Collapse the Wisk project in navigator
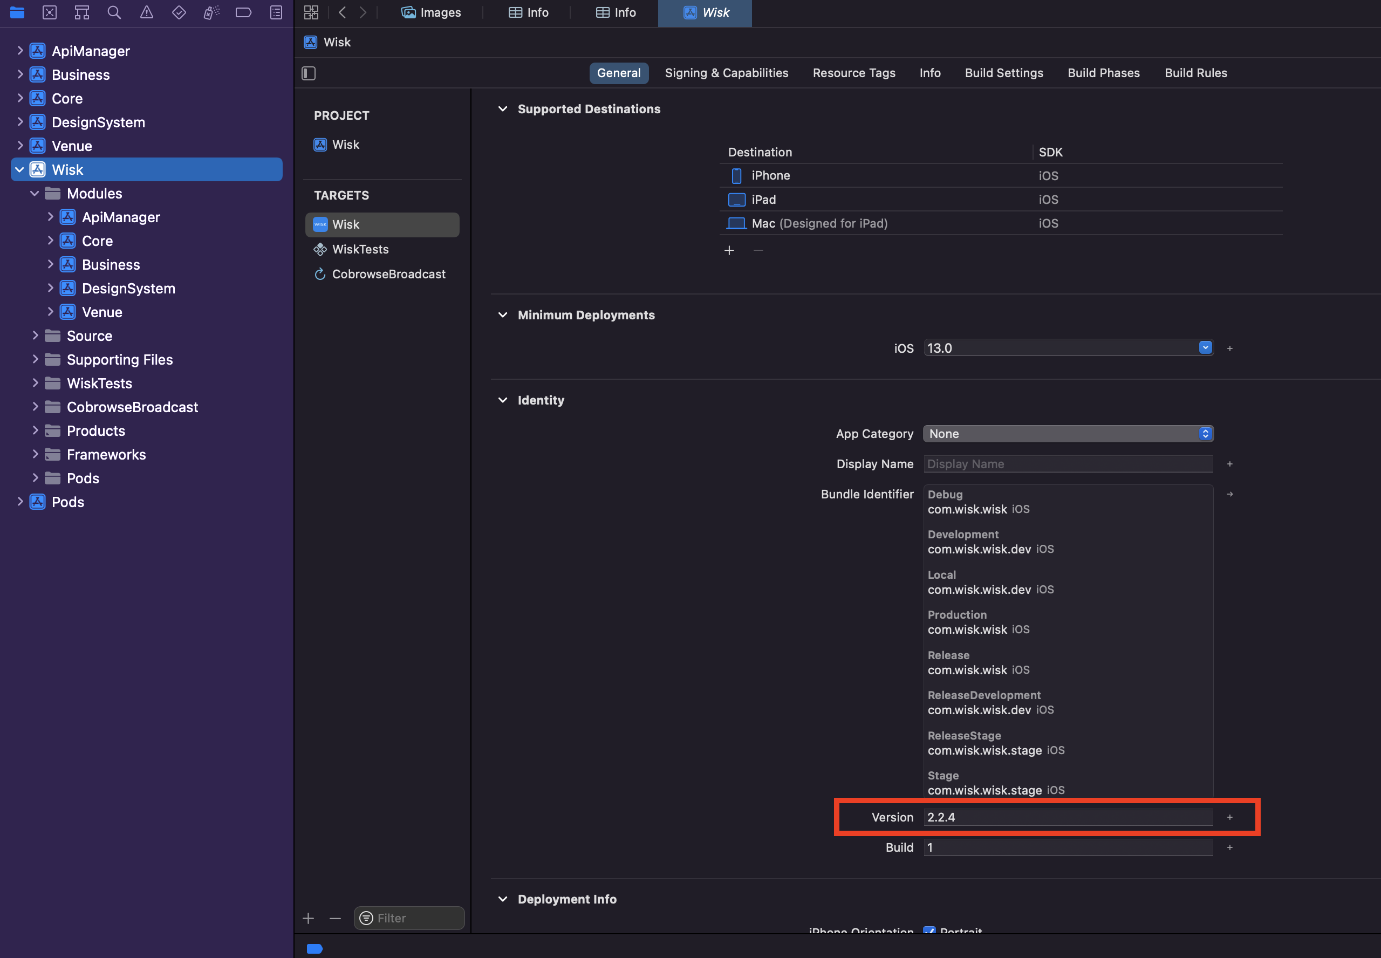Viewport: 1381px width, 958px height. pyautogui.click(x=20, y=170)
